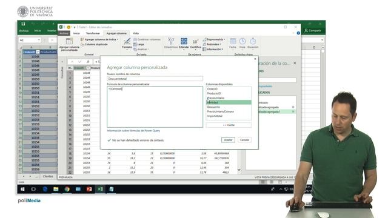Expand Agregar columna de índice dropdown
The height and width of the screenshot is (218, 388).
(x=118, y=39)
